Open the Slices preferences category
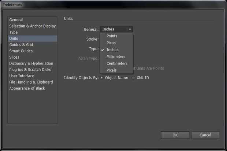Image resolution: width=227 pixels, height=151 pixels. coord(33,57)
